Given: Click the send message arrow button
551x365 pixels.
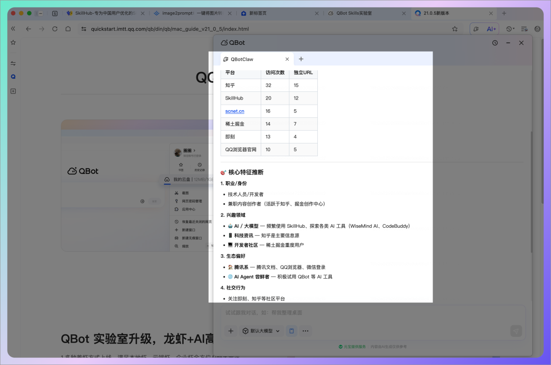Looking at the screenshot, I should point(516,331).
